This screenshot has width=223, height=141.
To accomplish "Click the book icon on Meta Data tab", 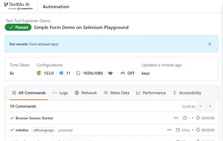I will point(106,93).
